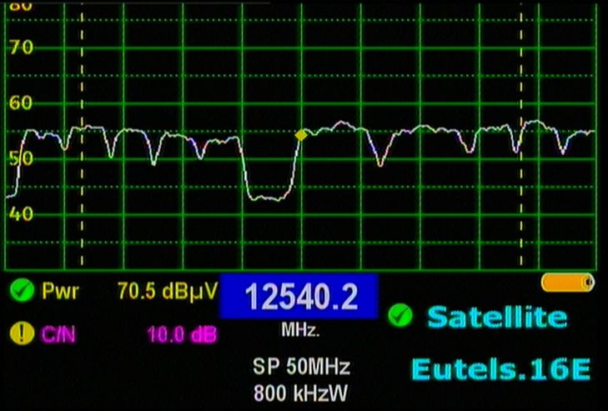Click the green check icon beside Satellite

tap(401, 316)
